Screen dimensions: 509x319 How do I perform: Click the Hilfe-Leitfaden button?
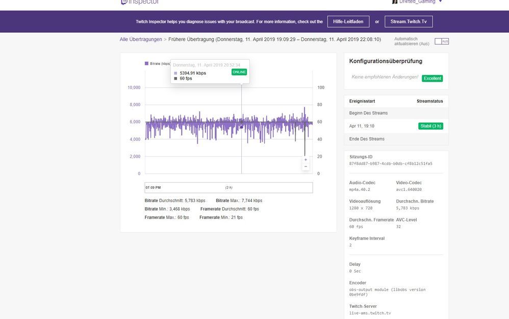[x=348, y=21]
